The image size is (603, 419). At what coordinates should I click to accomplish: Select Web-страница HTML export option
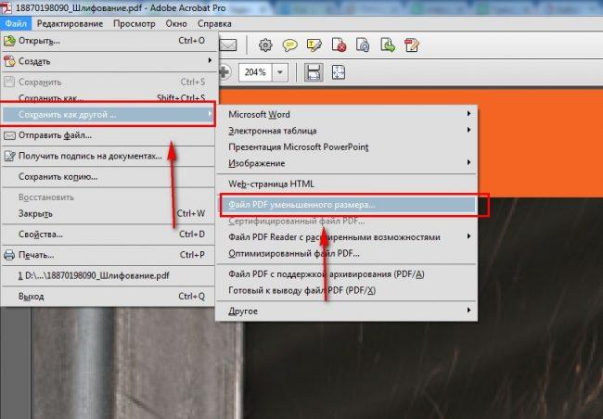(347, 184)
